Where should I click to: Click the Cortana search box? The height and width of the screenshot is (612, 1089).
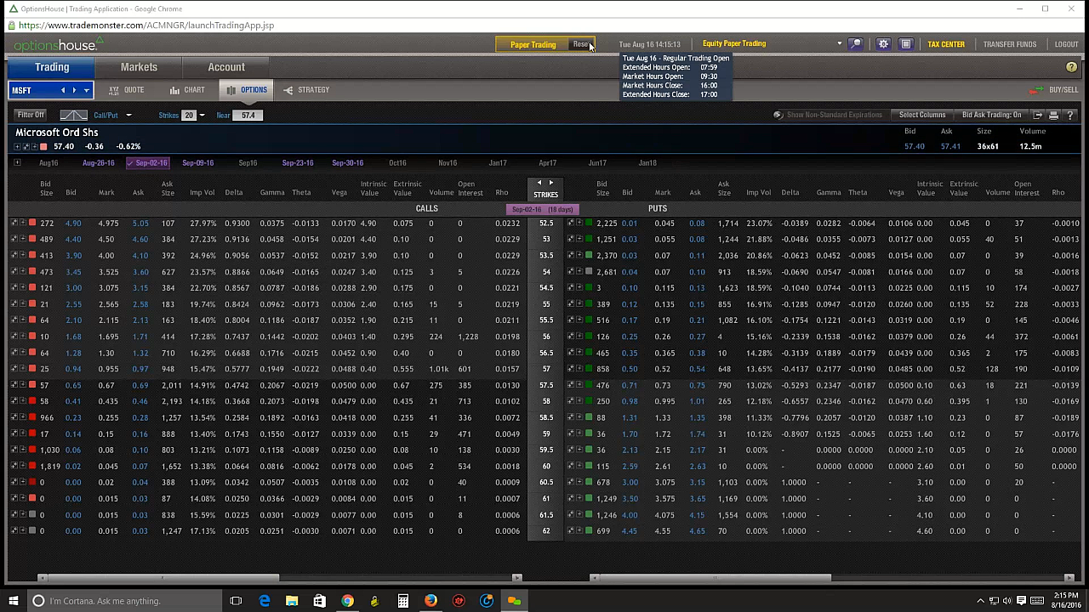coord(123,601)
